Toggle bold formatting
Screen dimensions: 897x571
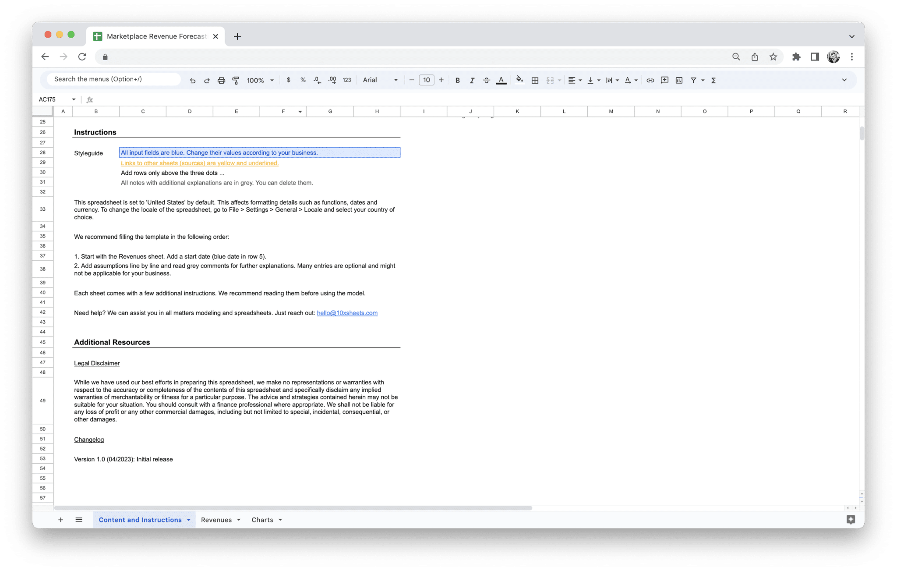click(x=457, y=80)
